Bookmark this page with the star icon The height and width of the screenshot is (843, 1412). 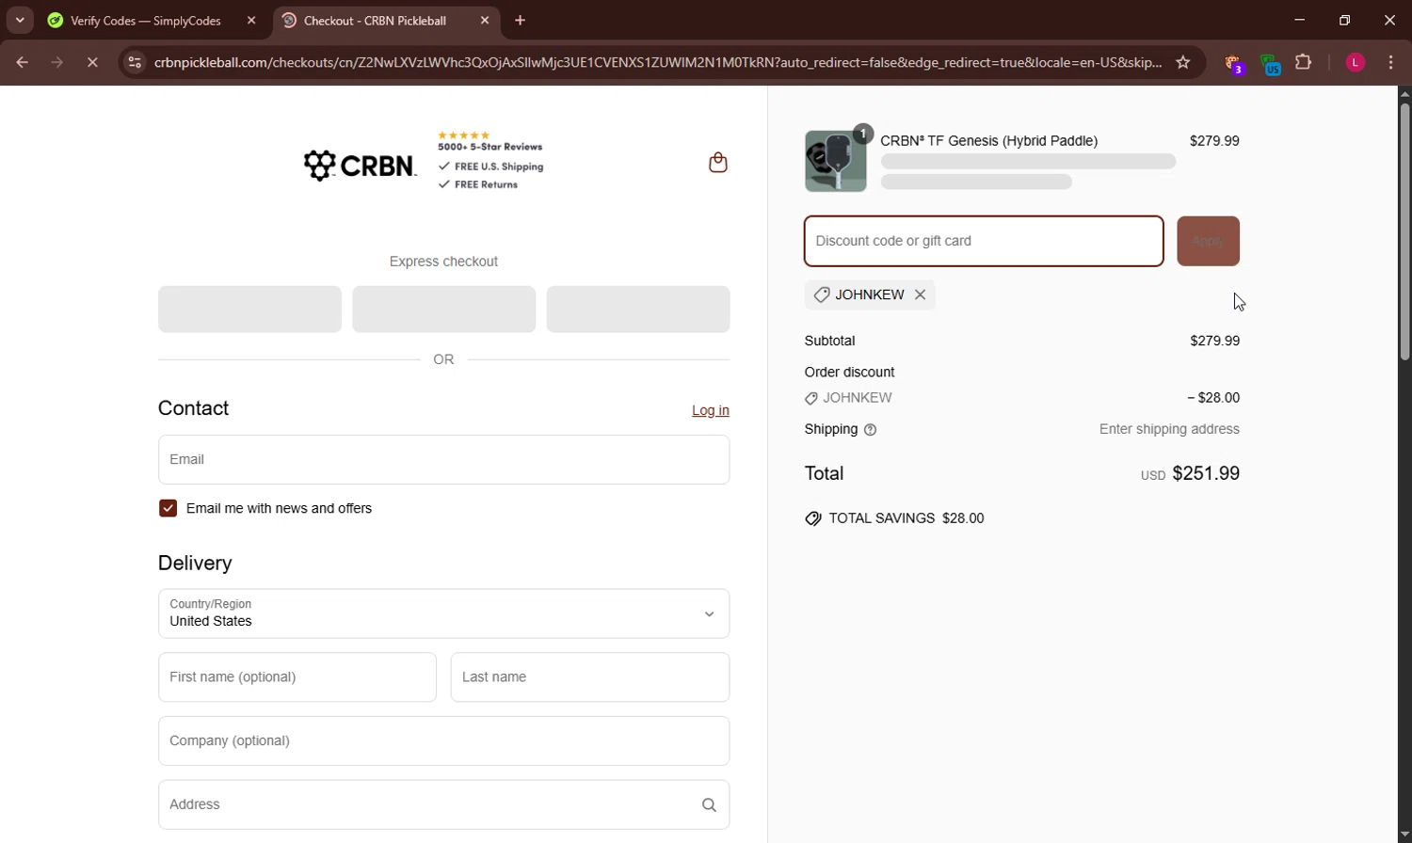1183,63
